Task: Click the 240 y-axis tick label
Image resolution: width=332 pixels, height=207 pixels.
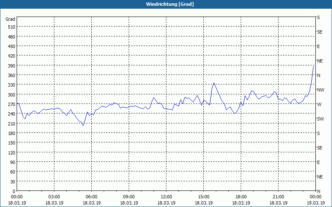Action: pyautogui.click(x=12, y=114)
